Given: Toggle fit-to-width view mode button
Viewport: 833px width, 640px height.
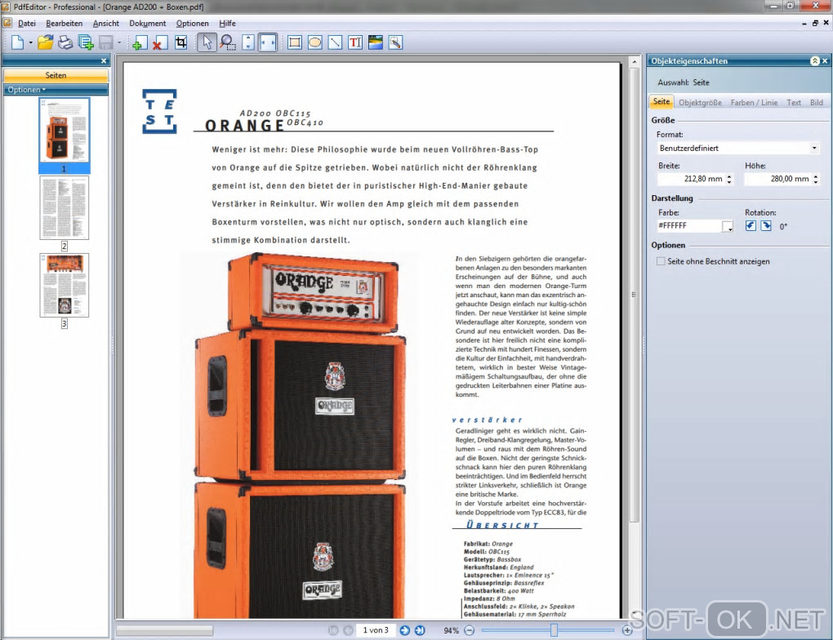Looking at the screenshot, I should [x=268, y=42].
